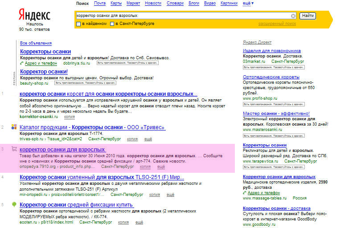The width and height of the screenshot is (361, 228).
Task: Open 'Адрес и телефон' under massage-tables.ru ad
Action: 264,193
